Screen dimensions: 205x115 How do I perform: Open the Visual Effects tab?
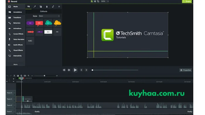(x=16, y=50)
